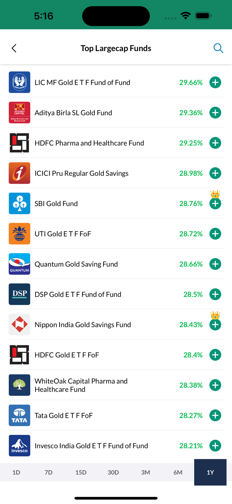Select the 7D period tab

48,472
